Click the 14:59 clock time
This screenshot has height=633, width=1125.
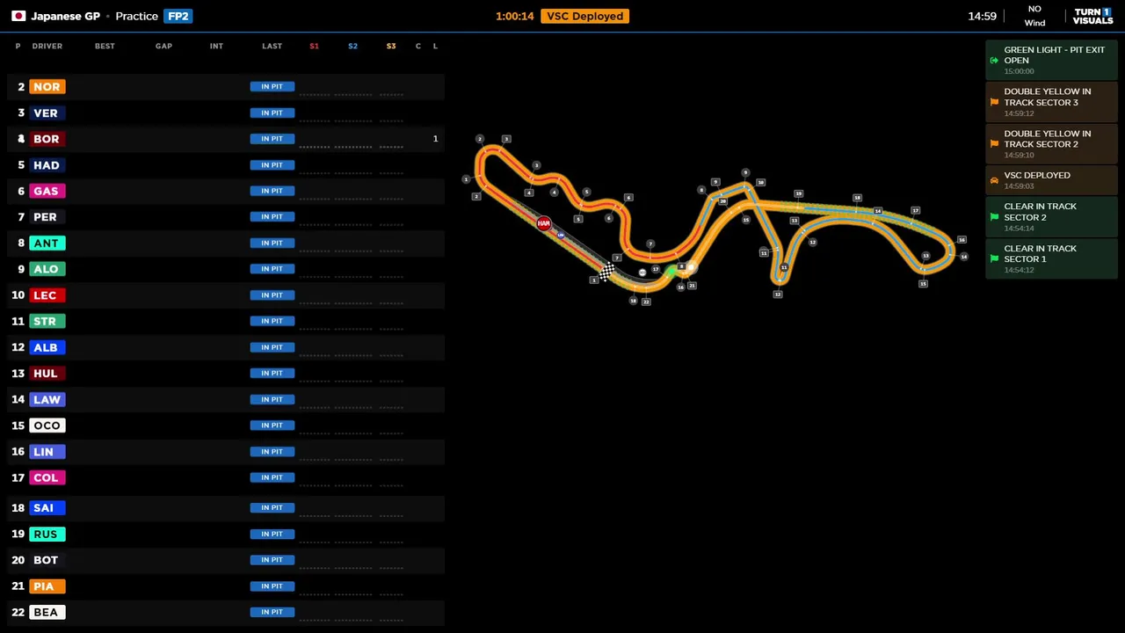(x=982, y=16)
